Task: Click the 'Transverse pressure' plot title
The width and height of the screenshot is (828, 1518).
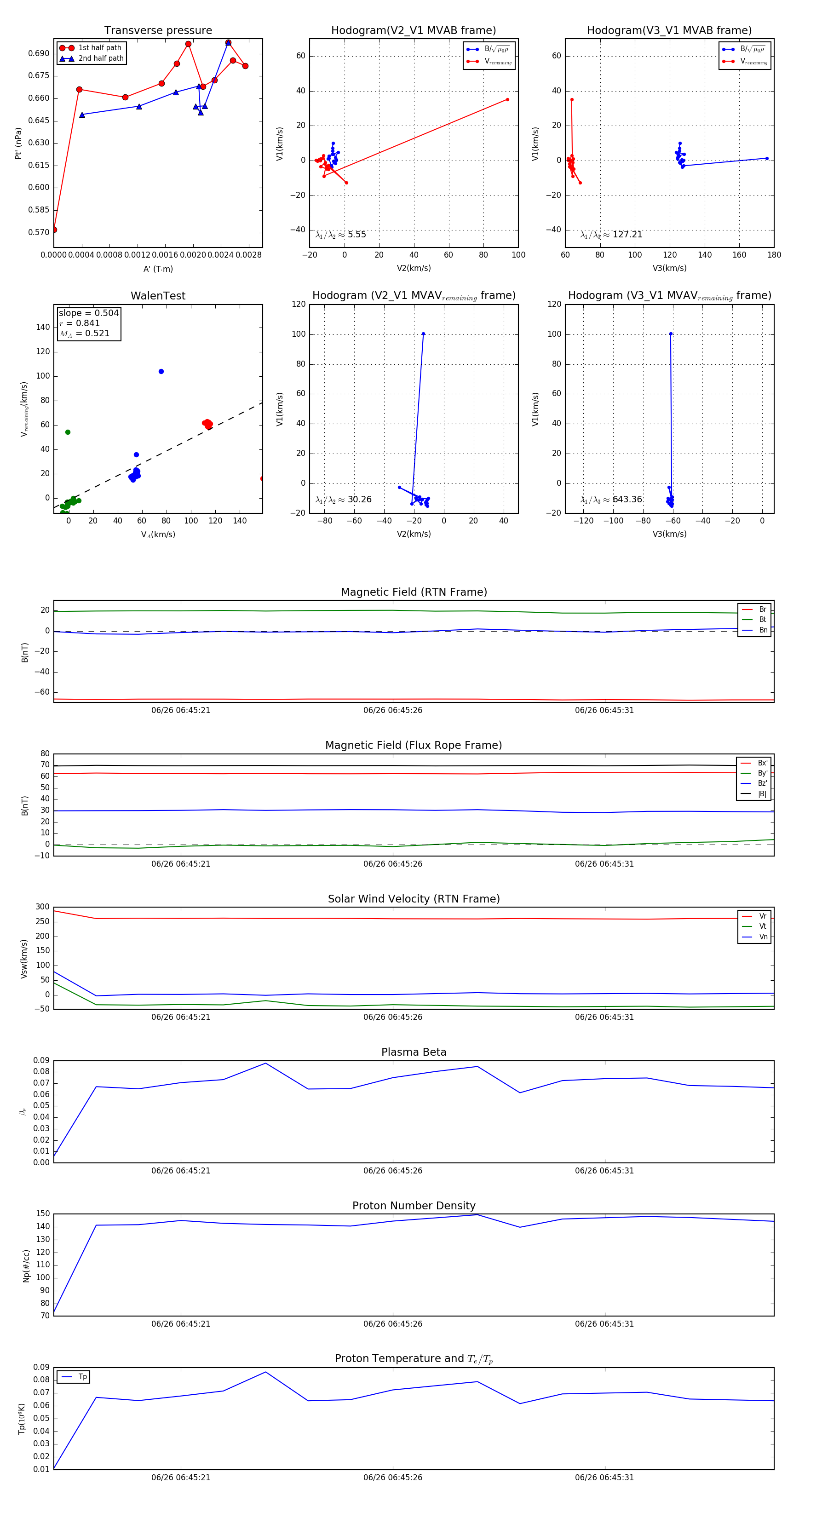Action: pyautogui.click(x=158, y=31)
